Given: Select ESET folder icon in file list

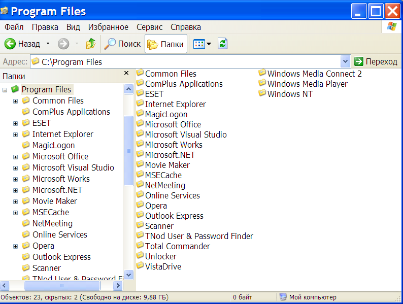Looking at the screenshot, I should (x=140, y=93).
